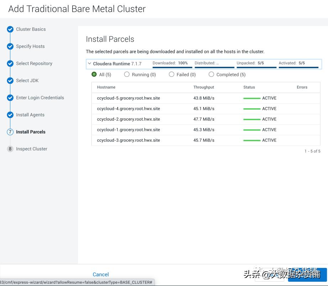328x286 pixels.
Task: Select the Running (0) filter
Action: coord(127,74)
